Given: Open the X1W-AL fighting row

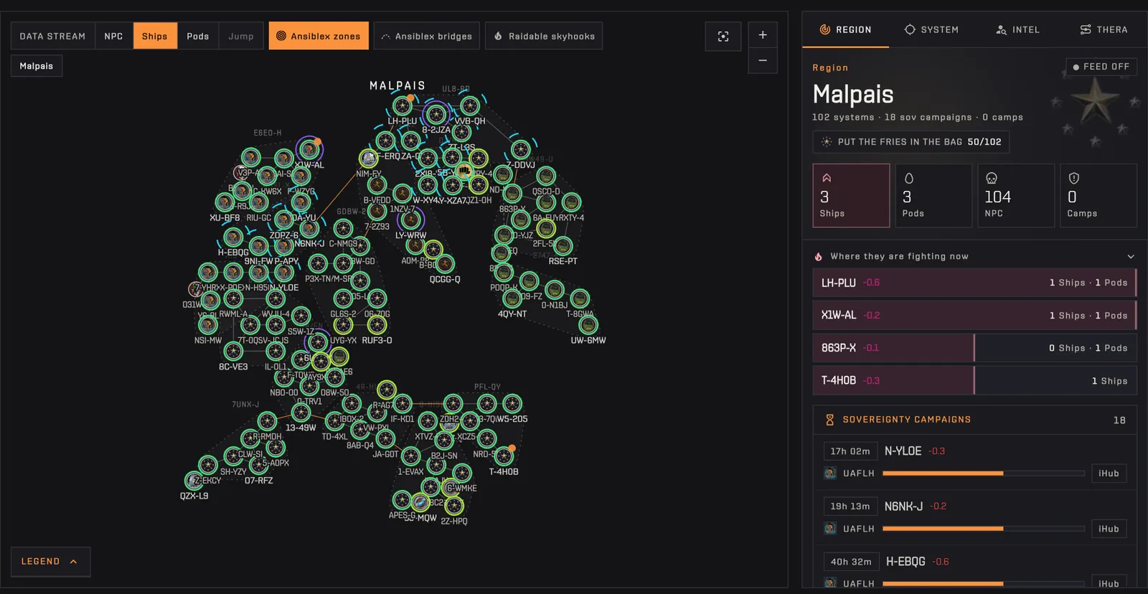Looking at the screenshot, I should click(974, 315).
